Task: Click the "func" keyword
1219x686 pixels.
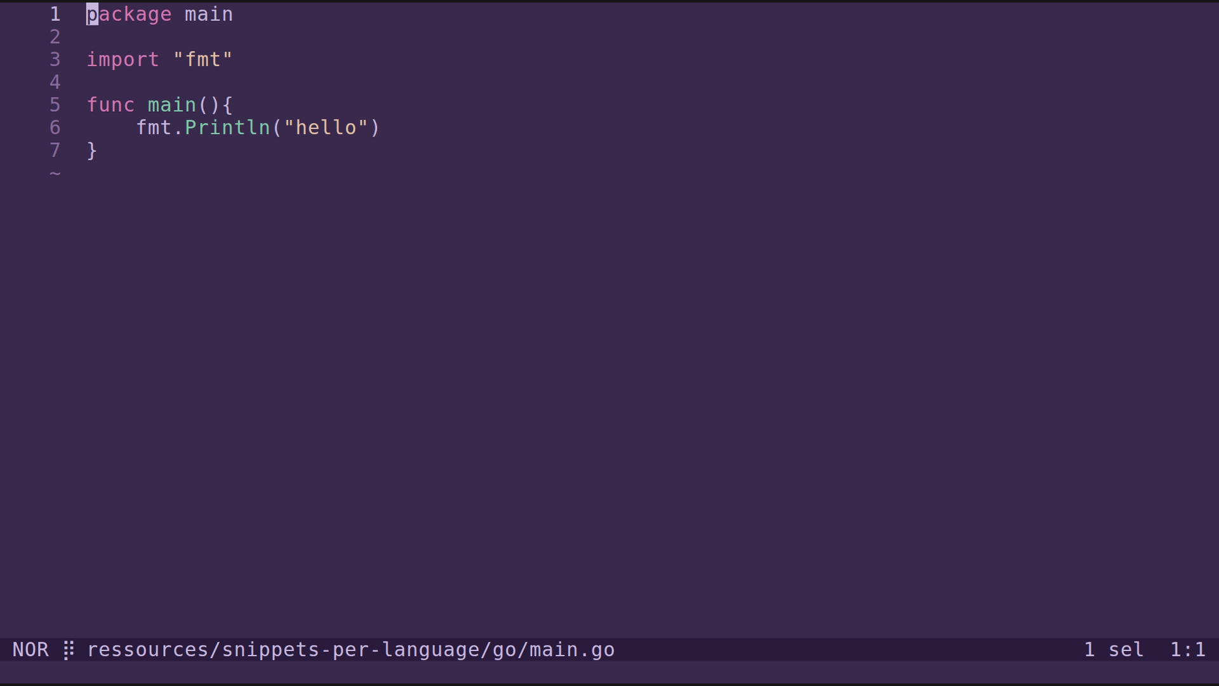Action: click(110, 105)
